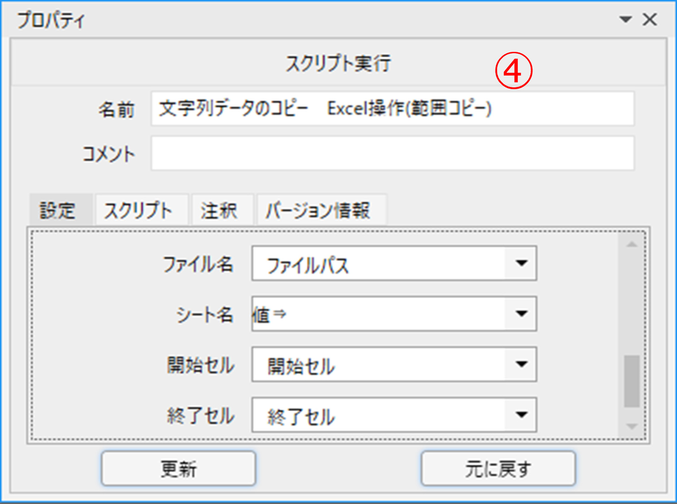Close the プロパティ panel
This screenshot has height=504, width=677.
[x=650, y=20]
